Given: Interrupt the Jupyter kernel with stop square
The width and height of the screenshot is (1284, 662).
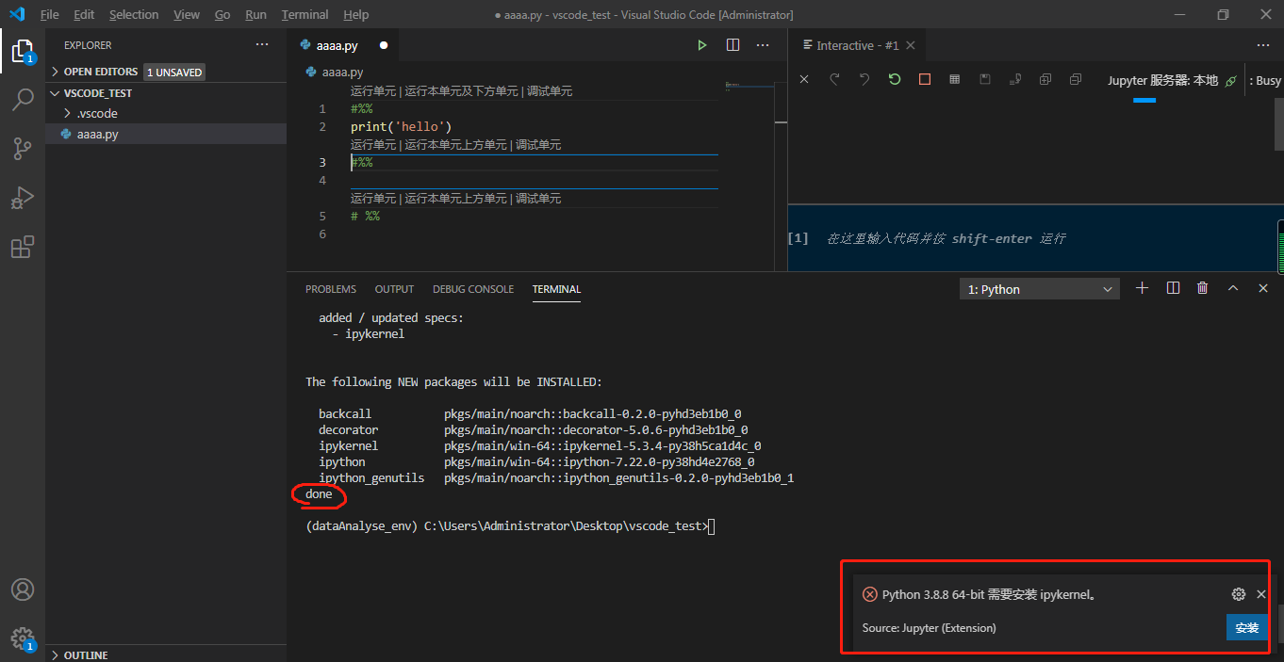Looking at the screenshot, I should [x=925, y=80].
